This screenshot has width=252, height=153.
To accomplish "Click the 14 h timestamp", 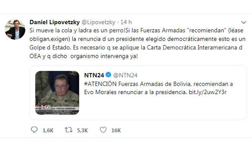I will coord(126,22).
